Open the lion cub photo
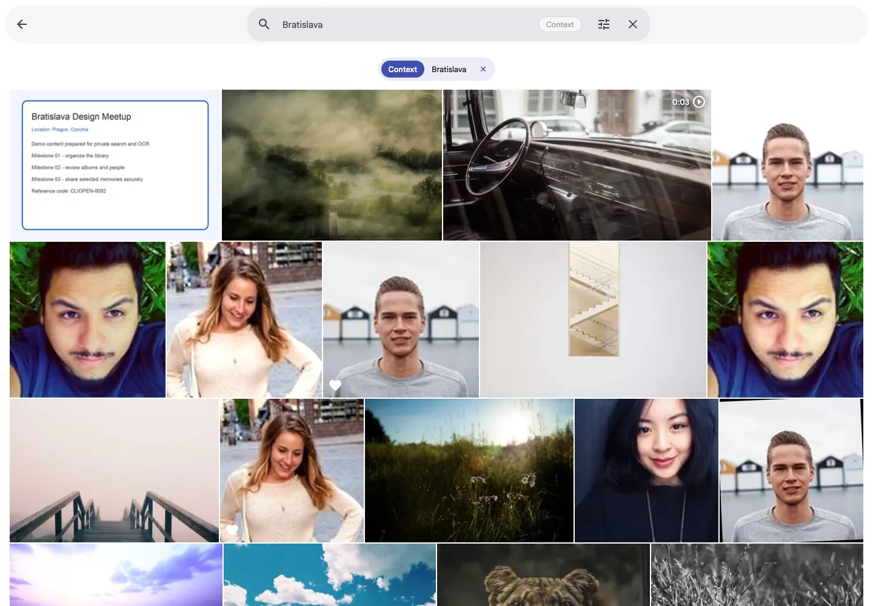 click(543, 574)
